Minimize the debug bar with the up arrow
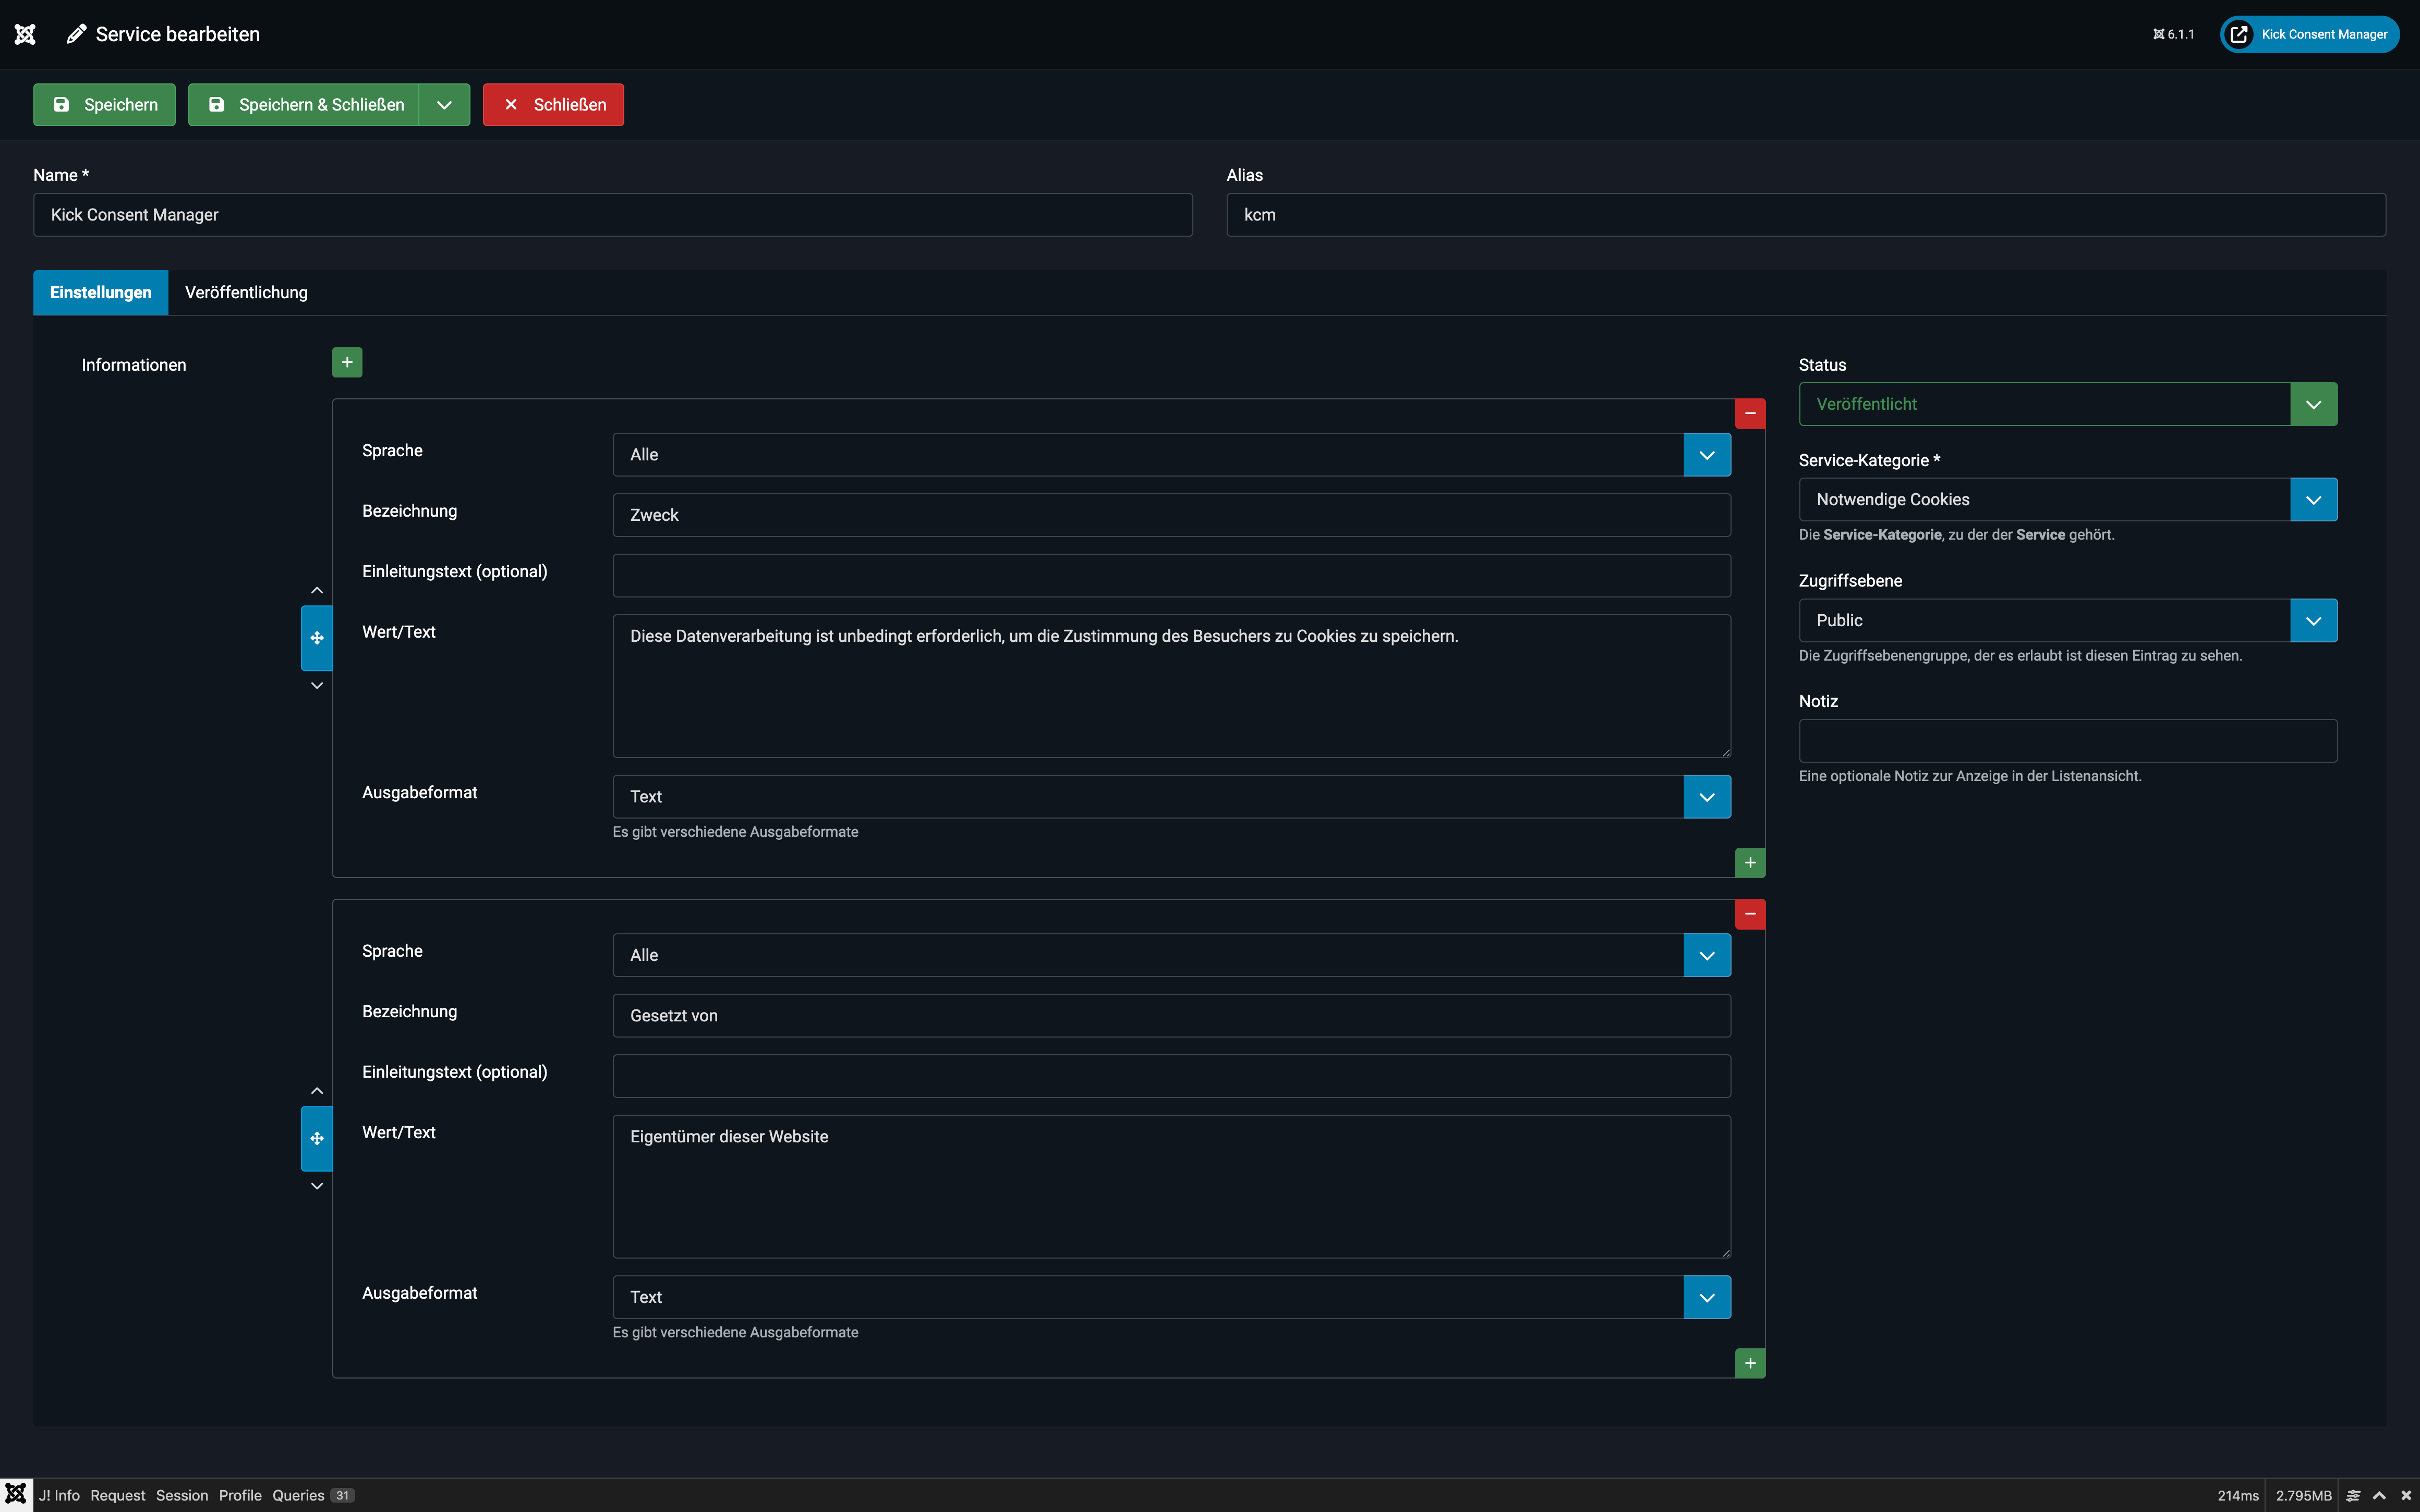Screen dimensions: 2420x1512 [x=2379, y=1495]
